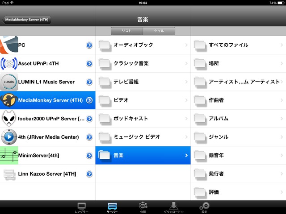Expand the クラシック音楽 folder chevron
Viewport: 286px width, 214px height.
pyautogui.click(x=186, y=63)
